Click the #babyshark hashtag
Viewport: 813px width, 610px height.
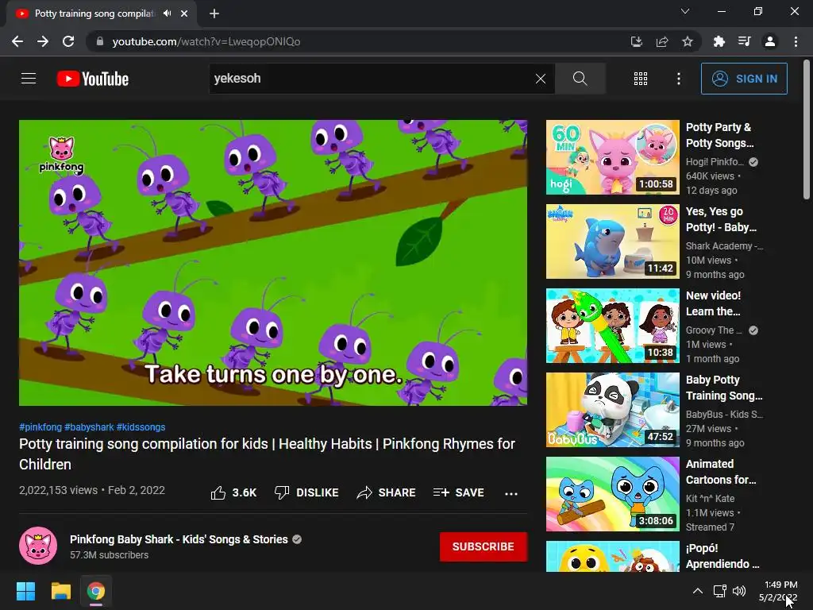click(x=89, y=427)
